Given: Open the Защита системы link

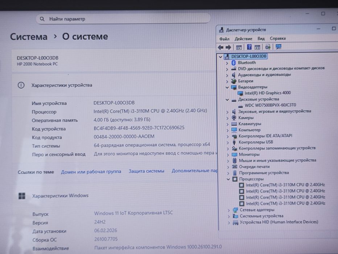Looking at the screenshot, I should coord(147,171).
